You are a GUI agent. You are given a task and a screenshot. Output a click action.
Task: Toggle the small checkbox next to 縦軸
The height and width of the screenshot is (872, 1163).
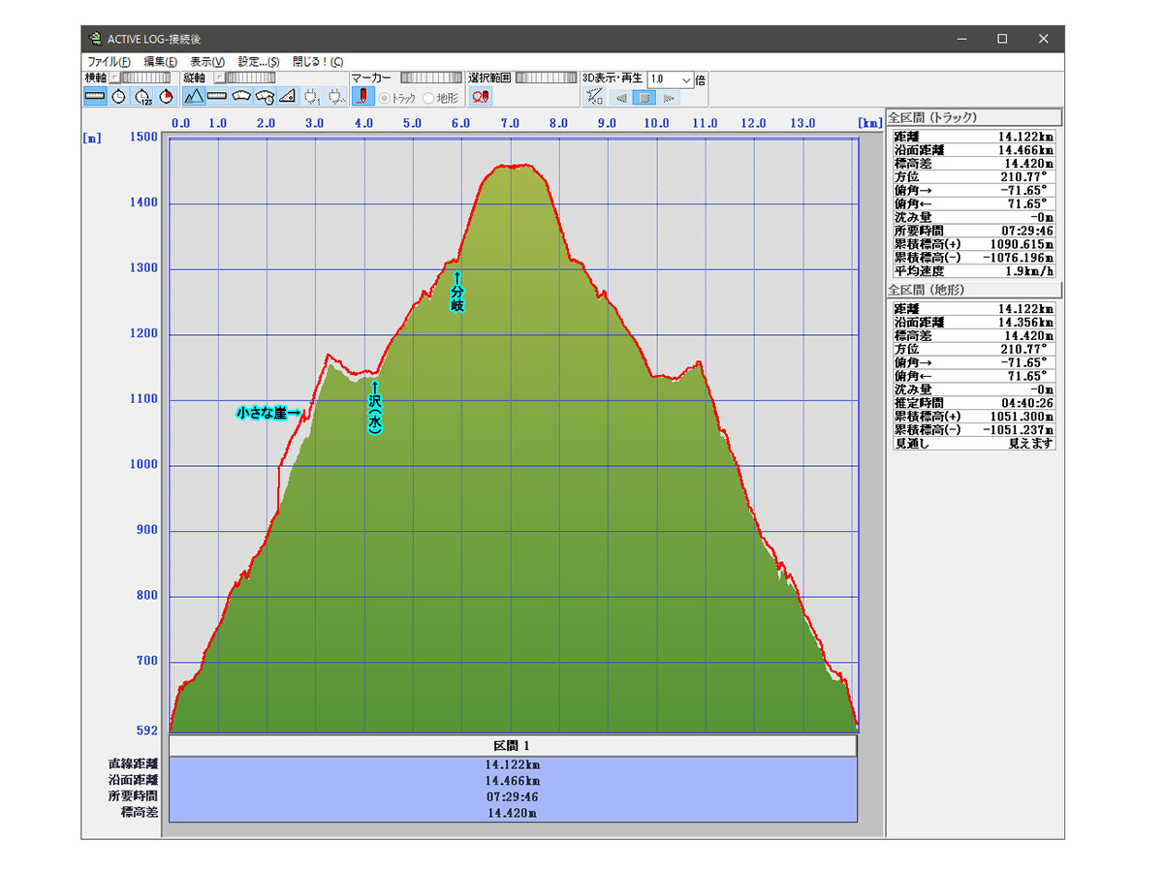click(x=218, y=78)
